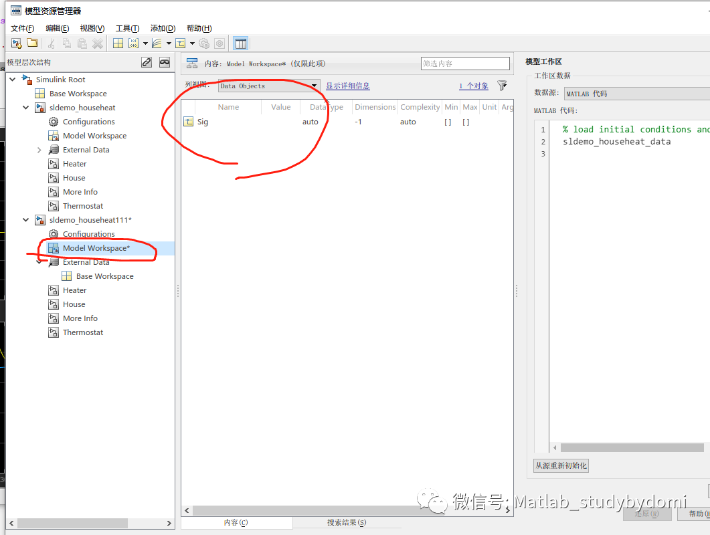The image size is (710, 535).
Task: Select the Model Workspace* node
Action: pyautogui.click(x=96, y=248)
